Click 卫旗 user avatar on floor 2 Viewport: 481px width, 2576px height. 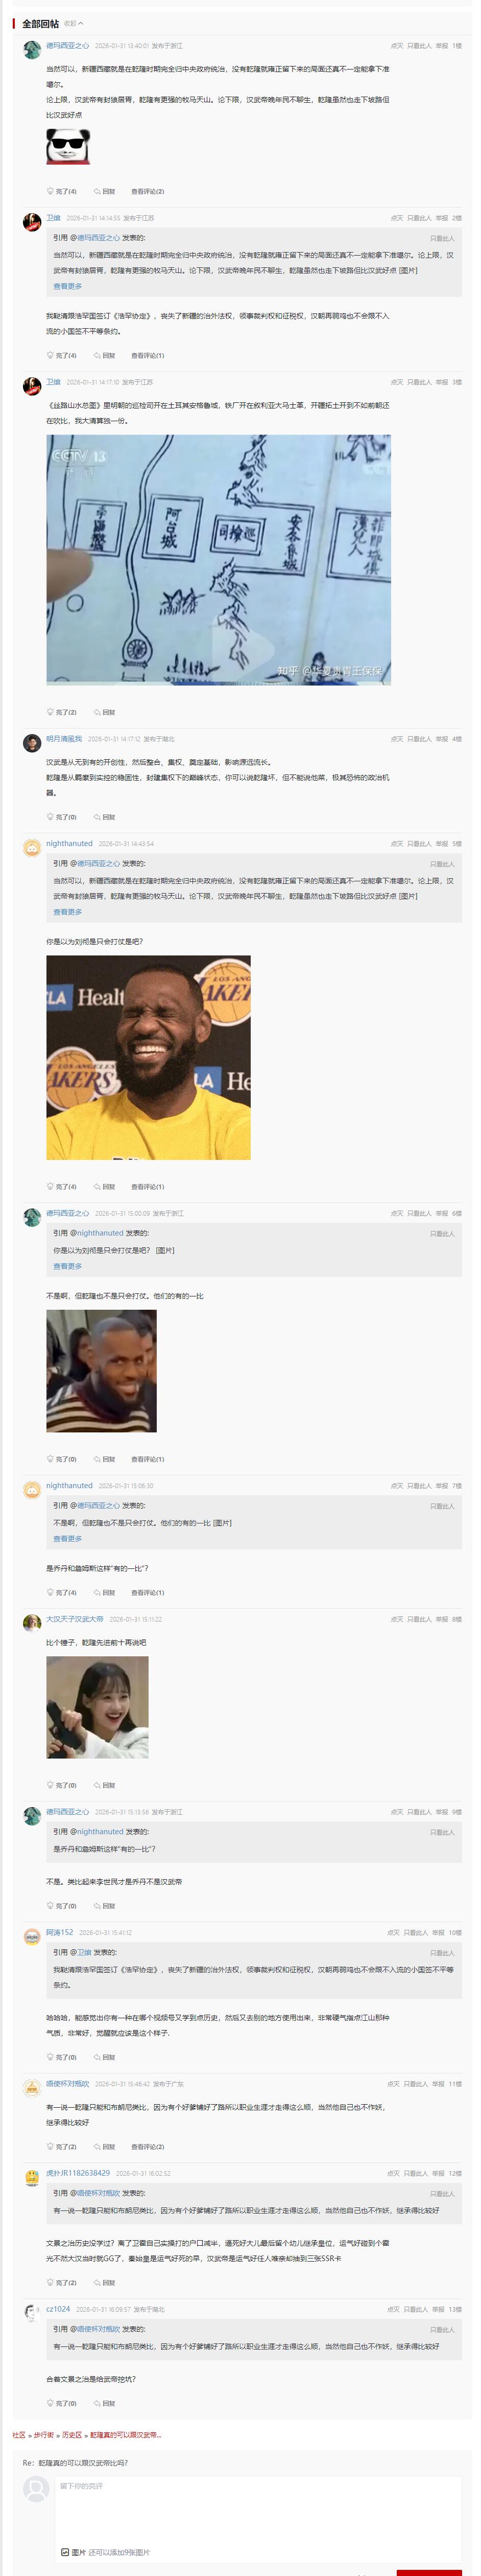[x=32, y=222]
